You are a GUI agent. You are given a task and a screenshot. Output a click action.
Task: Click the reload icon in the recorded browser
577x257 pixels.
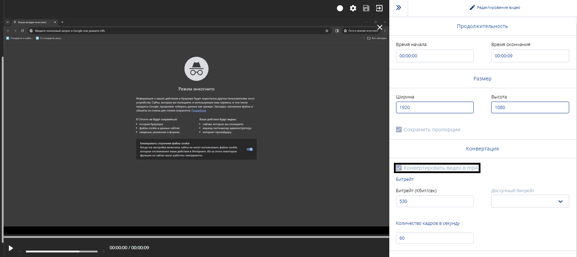pyautogui.click(x=22, y=31)
